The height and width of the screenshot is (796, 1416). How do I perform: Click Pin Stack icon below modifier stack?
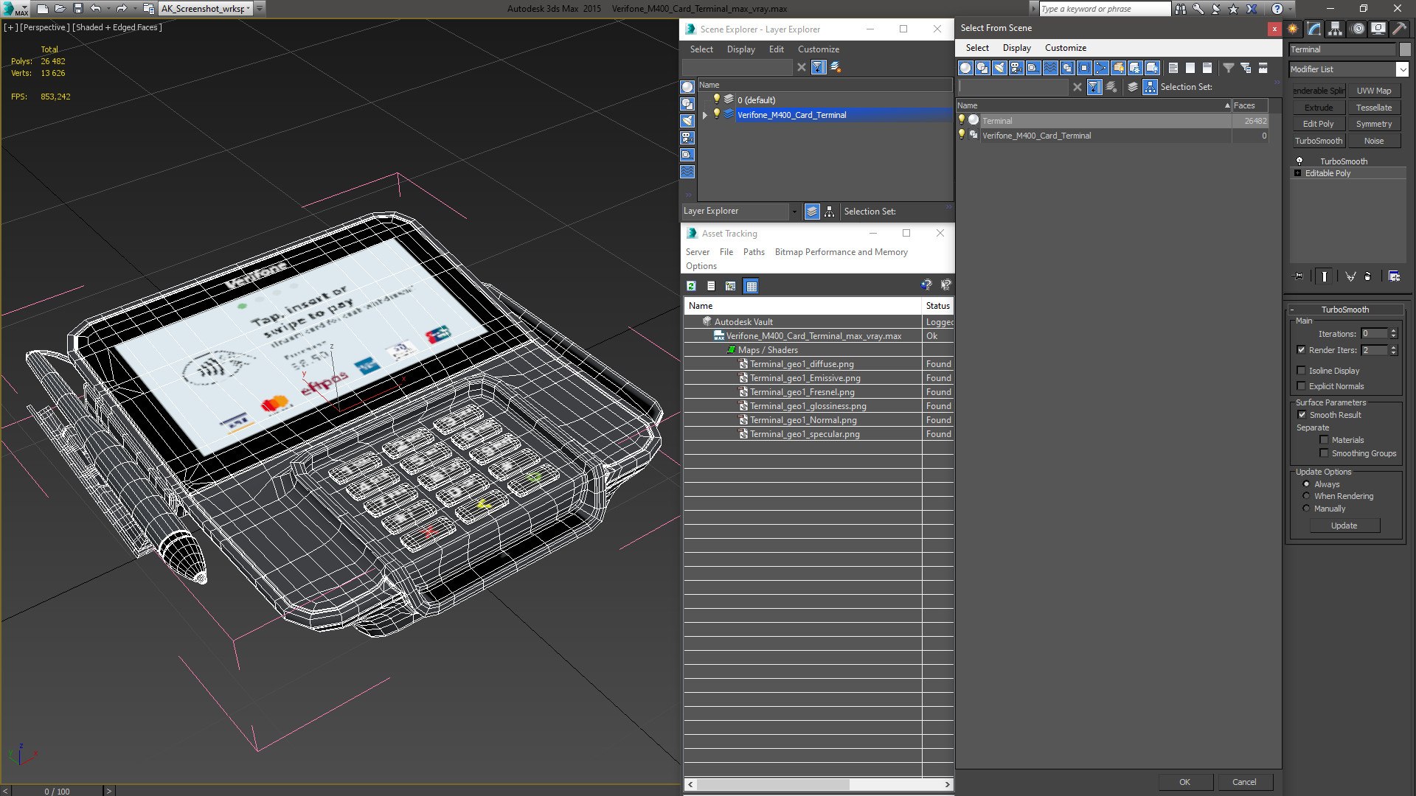point(1299,276)
